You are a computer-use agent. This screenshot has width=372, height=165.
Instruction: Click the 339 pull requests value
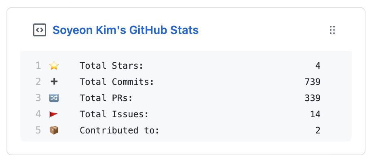pyautogui.click(x=313, y=98)
